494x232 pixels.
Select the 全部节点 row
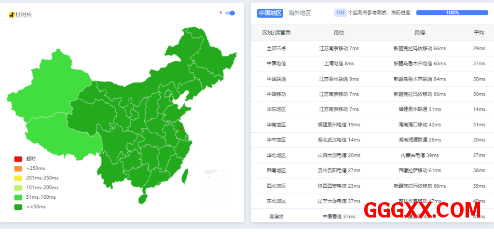tap(276, 48)
